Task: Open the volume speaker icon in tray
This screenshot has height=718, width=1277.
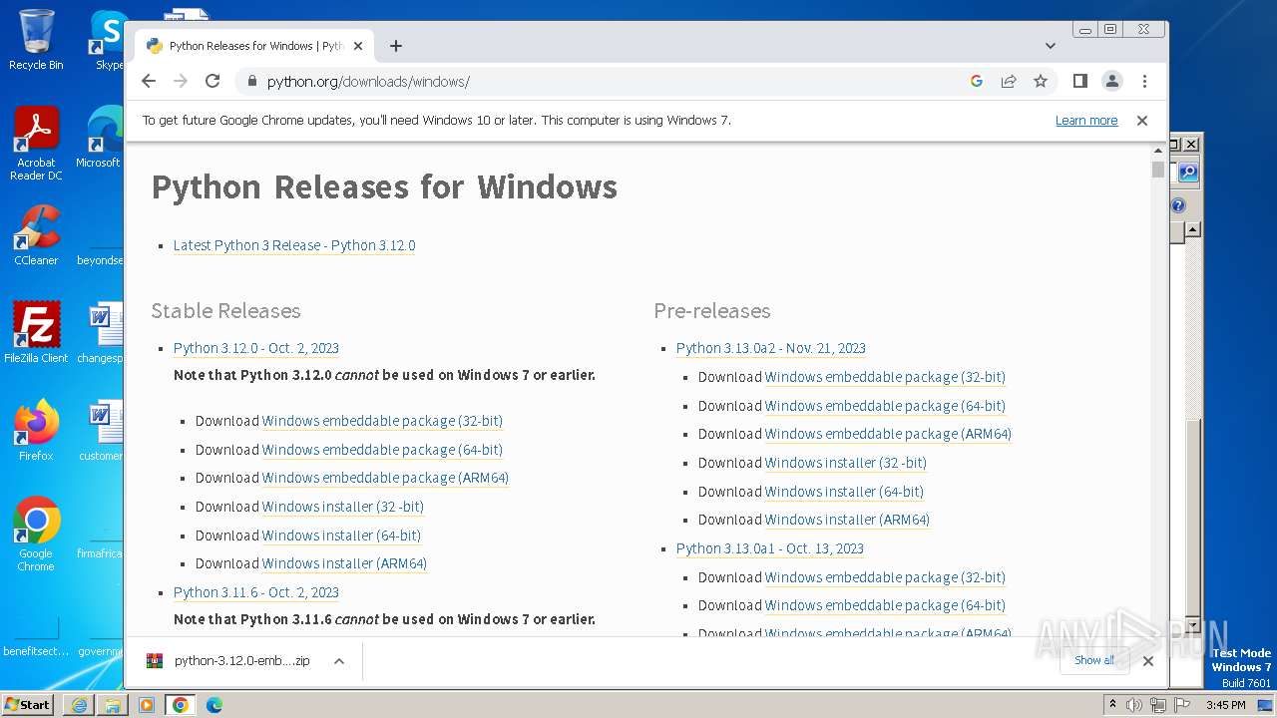Action: pyautogui.click(x=1134, y=705)
